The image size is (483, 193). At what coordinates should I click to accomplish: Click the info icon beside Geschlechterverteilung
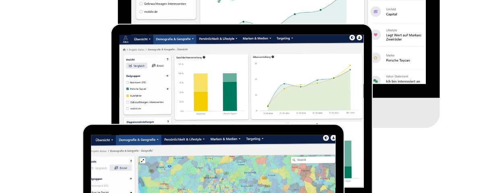204,57
